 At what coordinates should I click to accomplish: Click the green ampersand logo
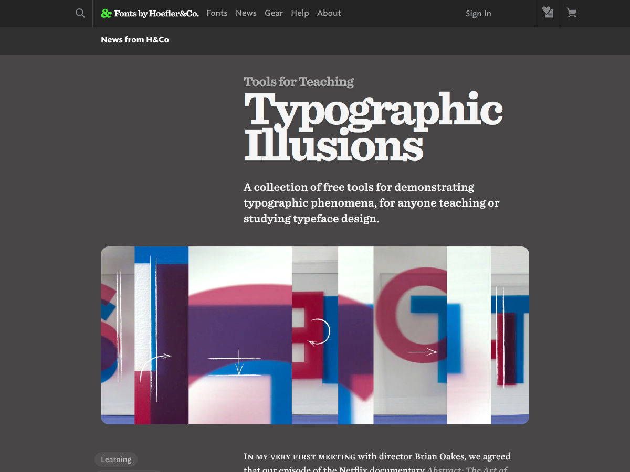[x=107, y=14]
